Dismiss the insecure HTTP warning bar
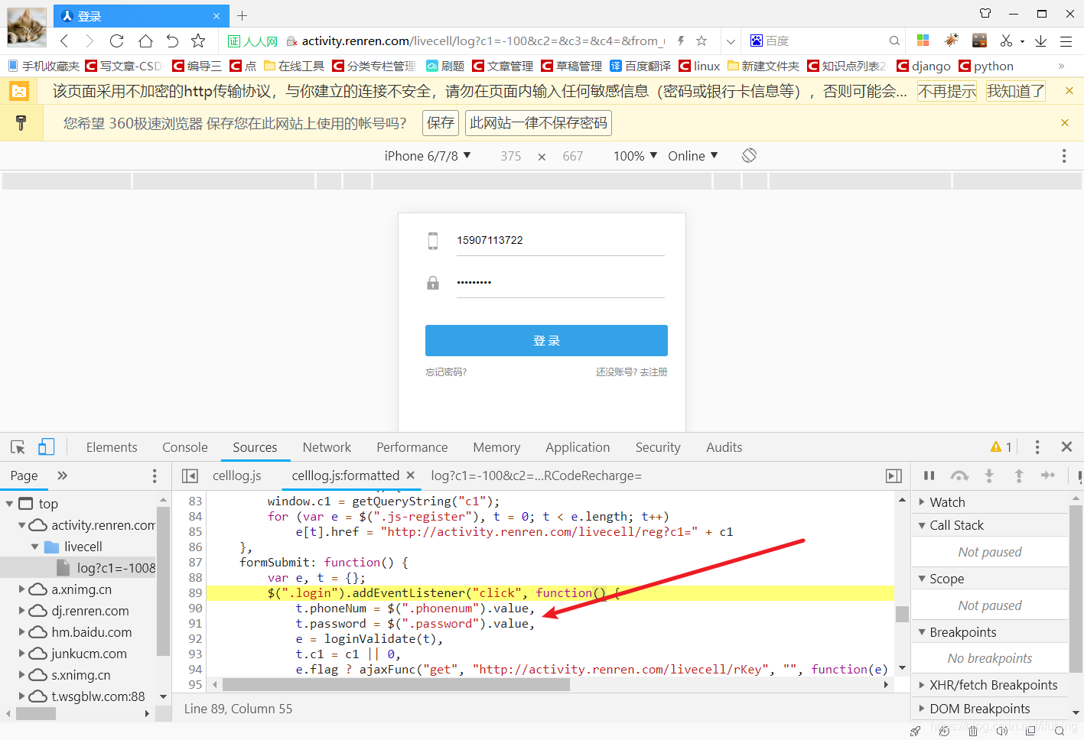The width and height of the screenshot is (1084, 740). (x=1069, y=91)
